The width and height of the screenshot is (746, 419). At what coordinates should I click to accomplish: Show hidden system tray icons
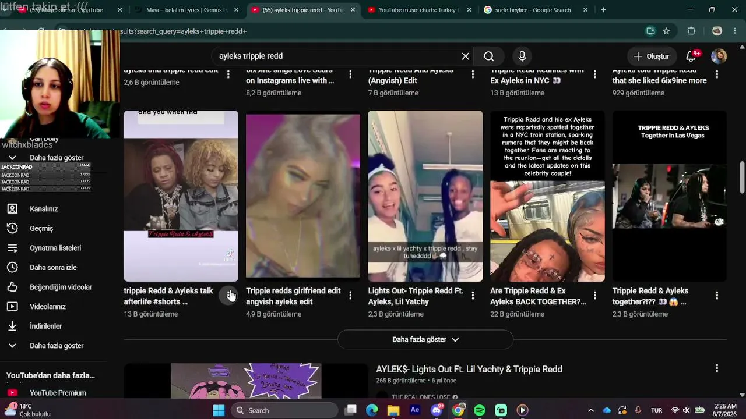[x=592, y=410]
